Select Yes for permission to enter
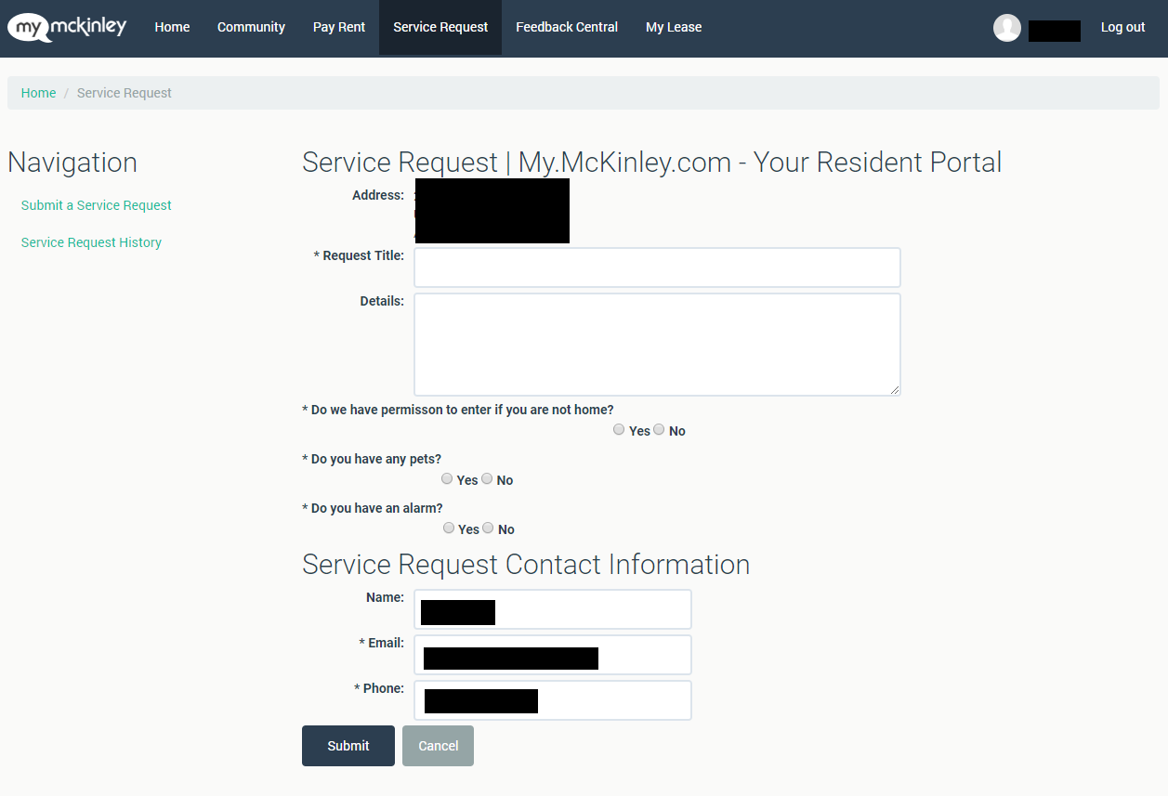This screenshot has width=1168, height=796. coord(619,429)
